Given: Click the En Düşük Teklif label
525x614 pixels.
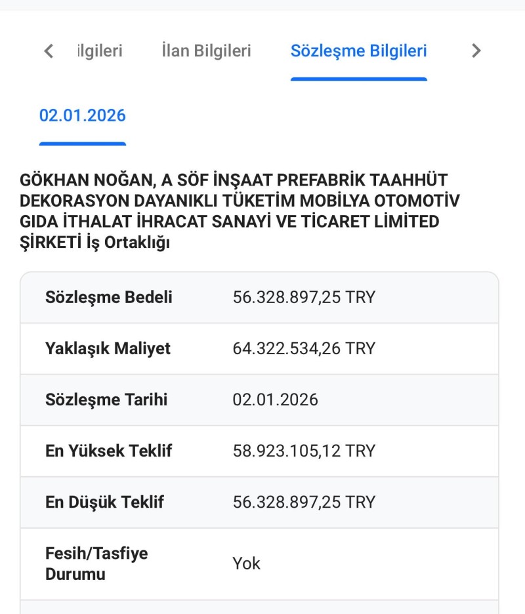Looking at the screenshot, I should 104,502.
